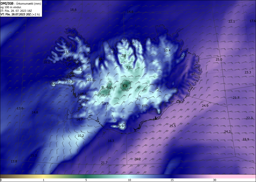This screenshot has height=182, width=256.
Task: Click the 11.0 value on the Westfjords
Action: (67, 52)
